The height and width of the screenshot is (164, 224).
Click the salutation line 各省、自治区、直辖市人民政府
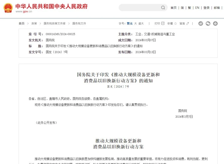[x=69, y=99]
